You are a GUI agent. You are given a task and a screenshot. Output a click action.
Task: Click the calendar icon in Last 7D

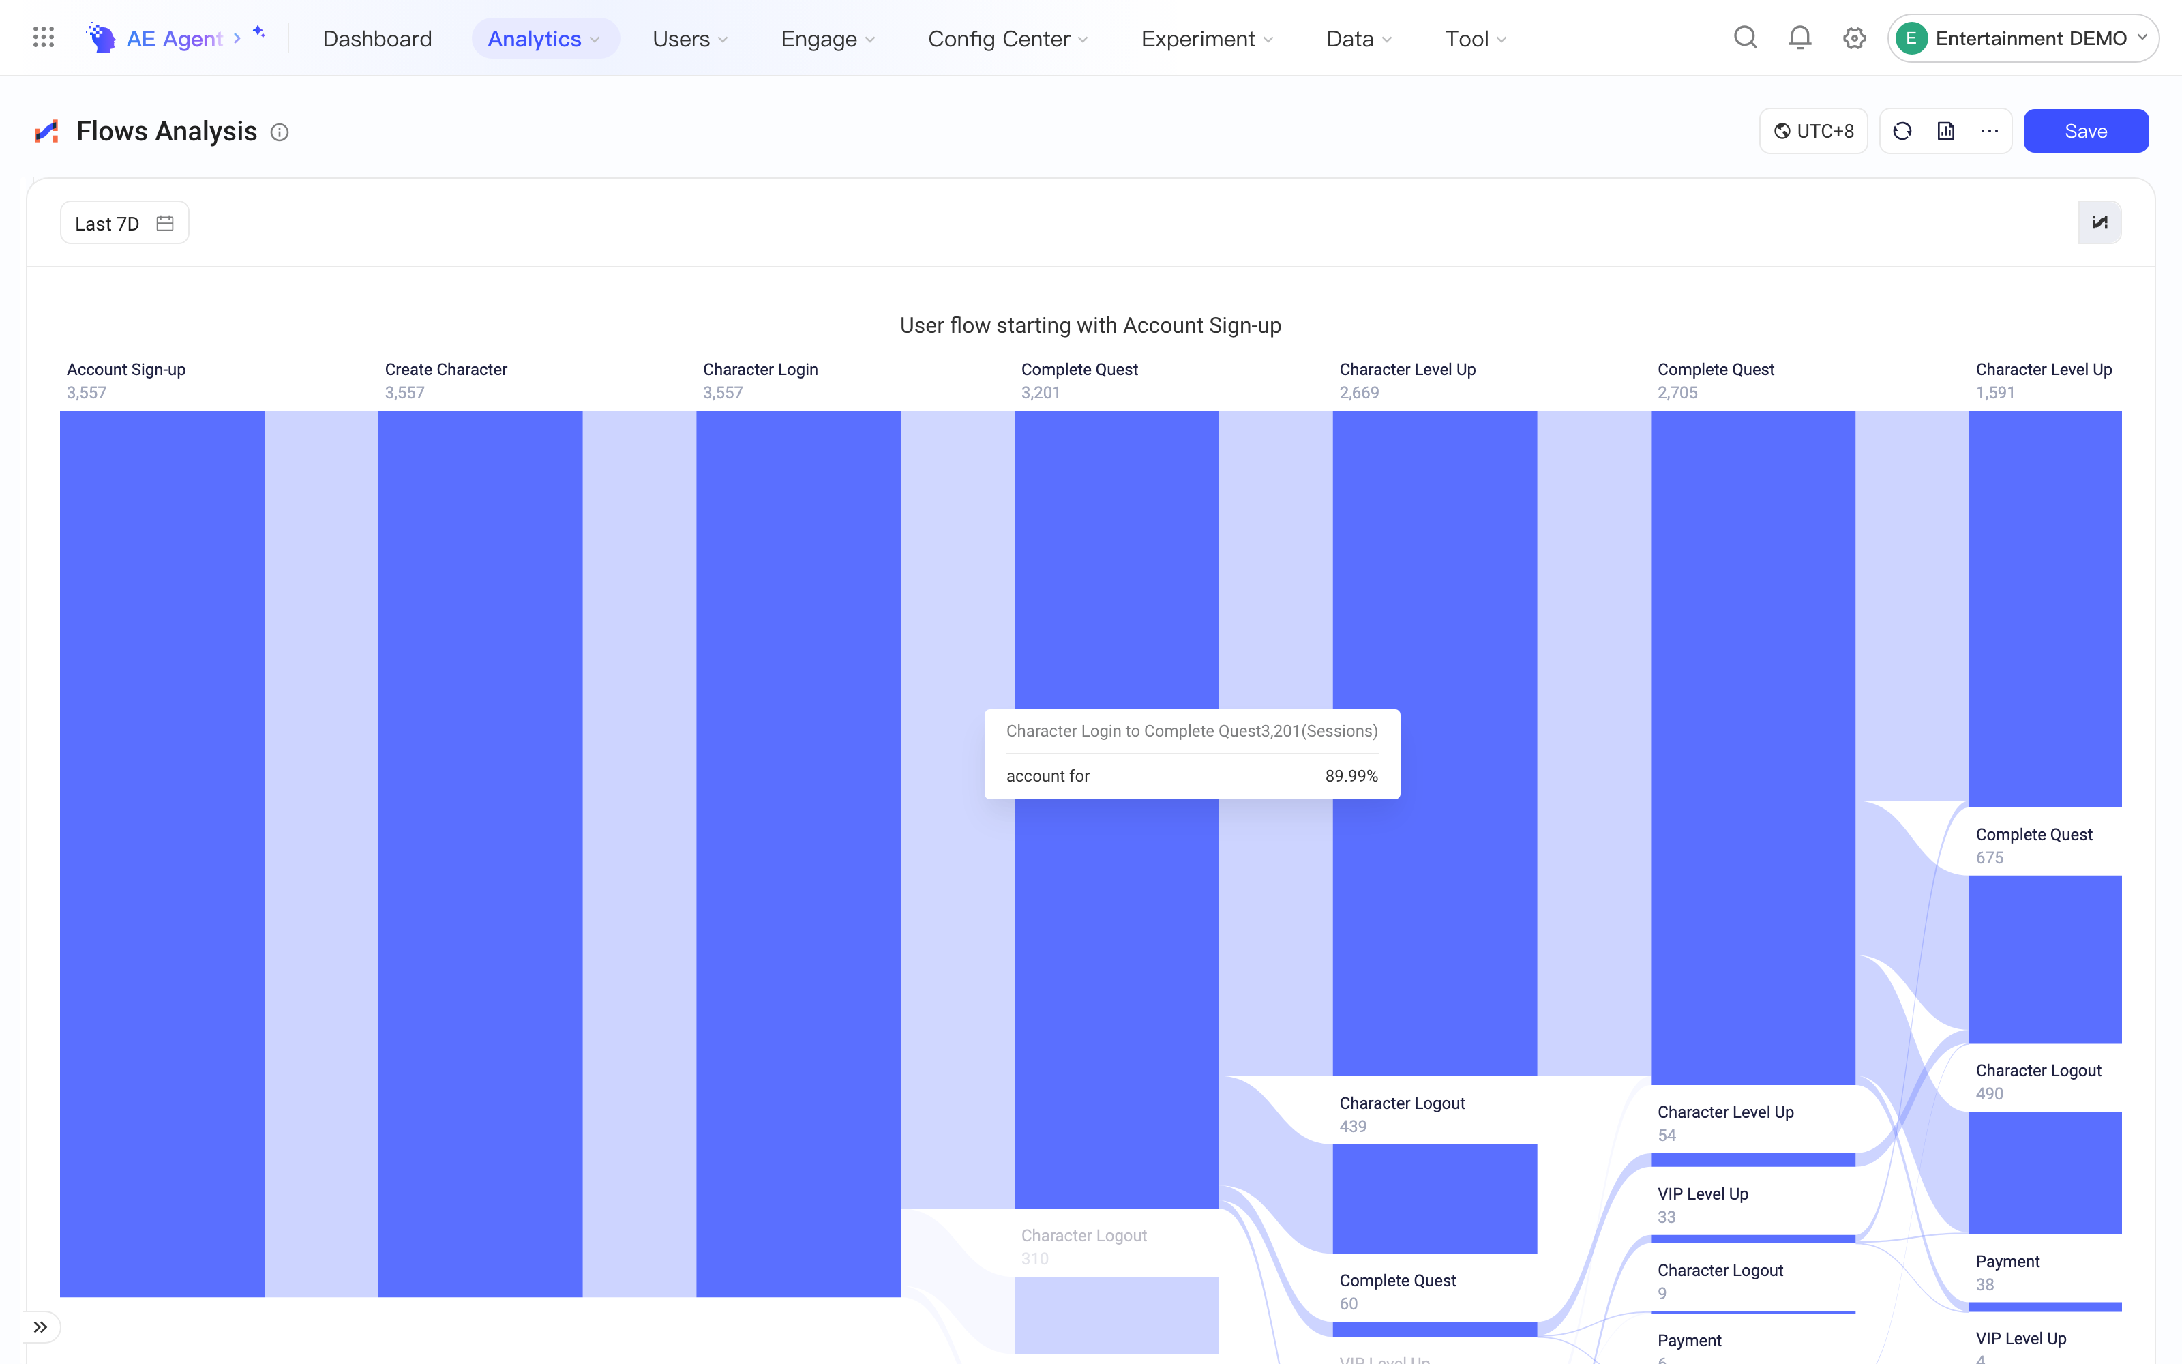(x=165, y=223)
